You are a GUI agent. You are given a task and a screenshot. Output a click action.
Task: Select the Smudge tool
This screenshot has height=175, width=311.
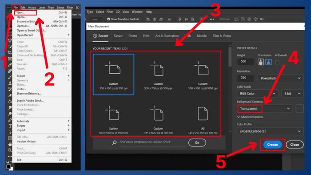tap(10, 107)
